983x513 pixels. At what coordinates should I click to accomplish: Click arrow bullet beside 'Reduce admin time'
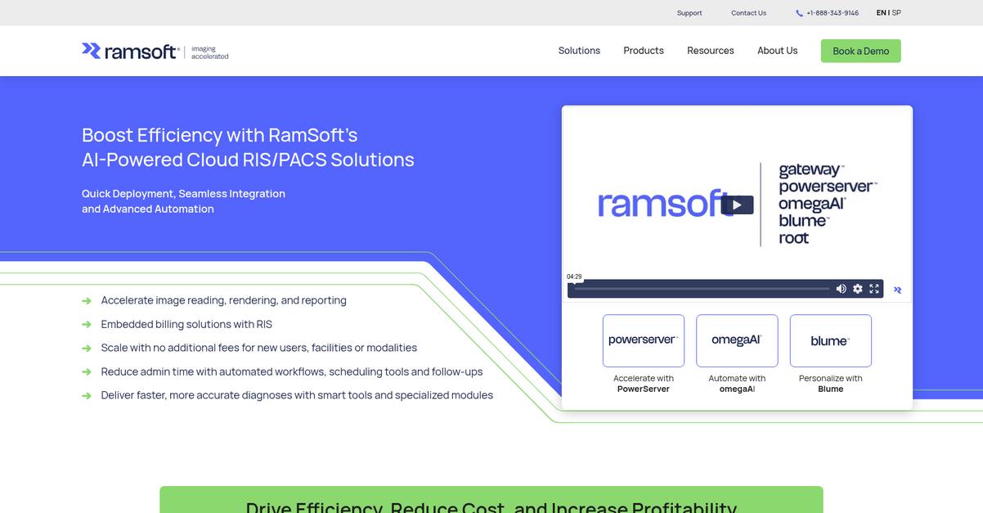pyautogui.click(x=87, y=372)
